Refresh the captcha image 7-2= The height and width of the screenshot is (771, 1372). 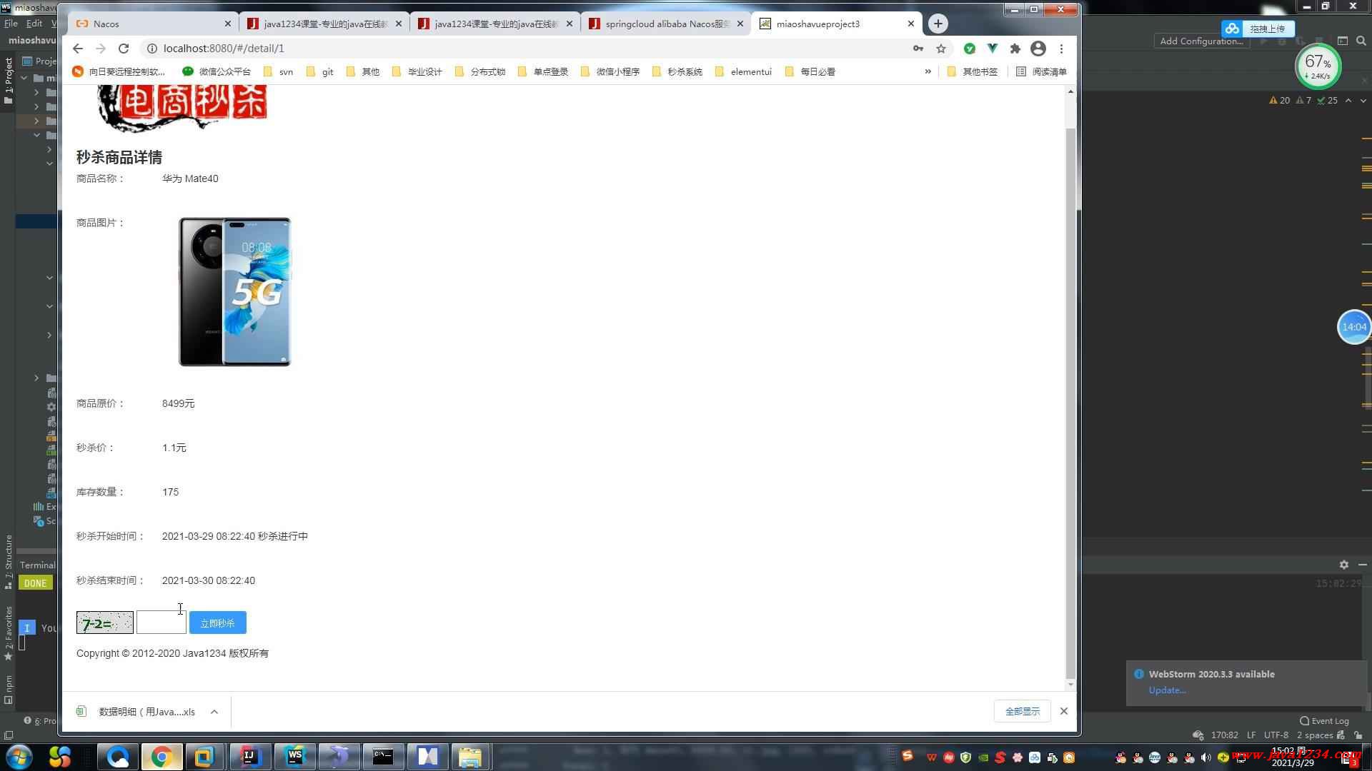coord(105,623)
